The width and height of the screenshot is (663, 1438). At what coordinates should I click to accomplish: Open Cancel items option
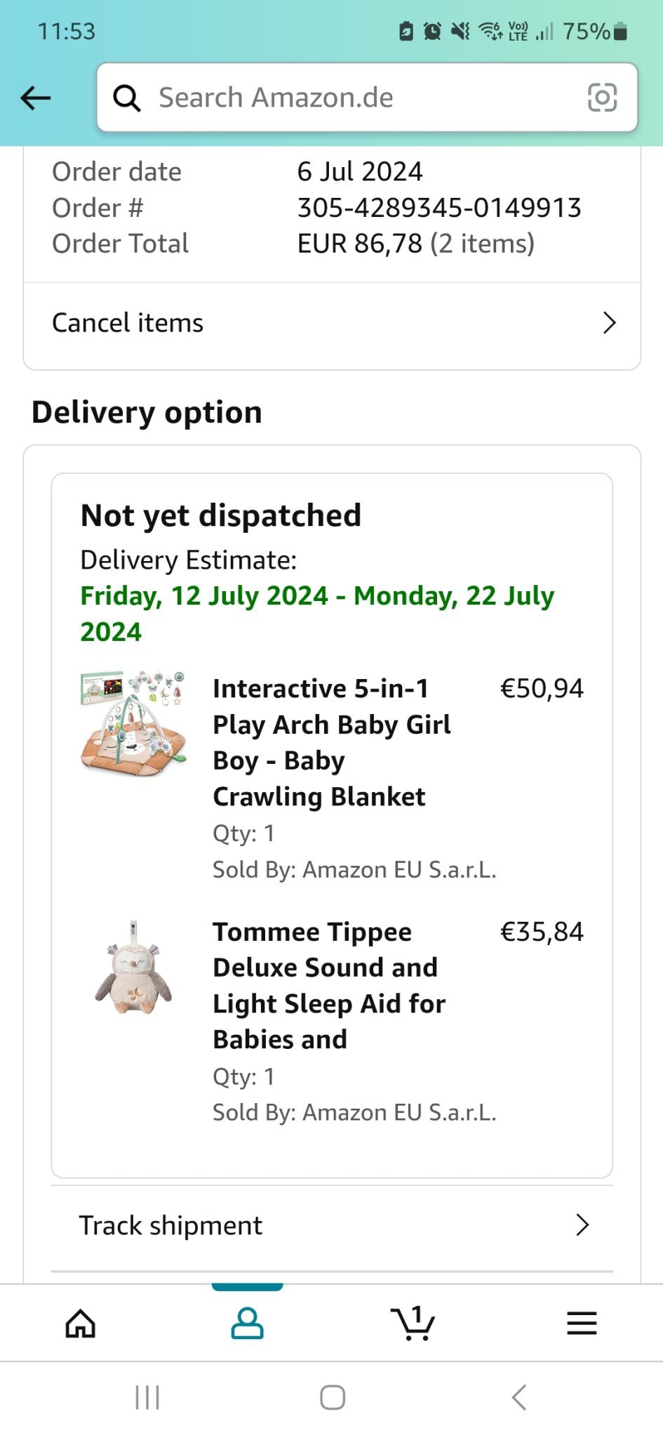[128, 323]
